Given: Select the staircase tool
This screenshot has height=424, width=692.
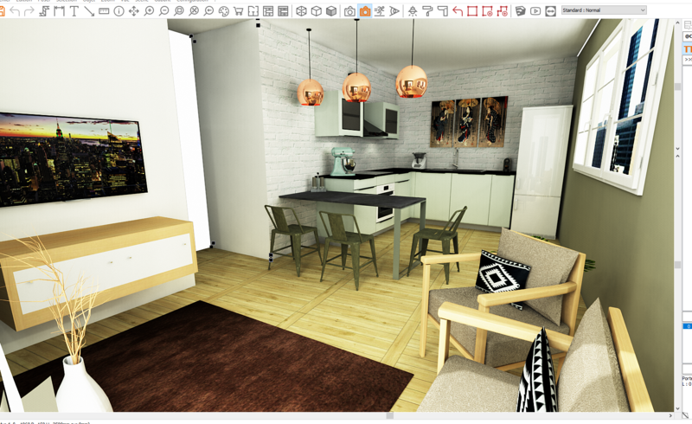Looking at the screenshot, I should (x=44, y=11).
